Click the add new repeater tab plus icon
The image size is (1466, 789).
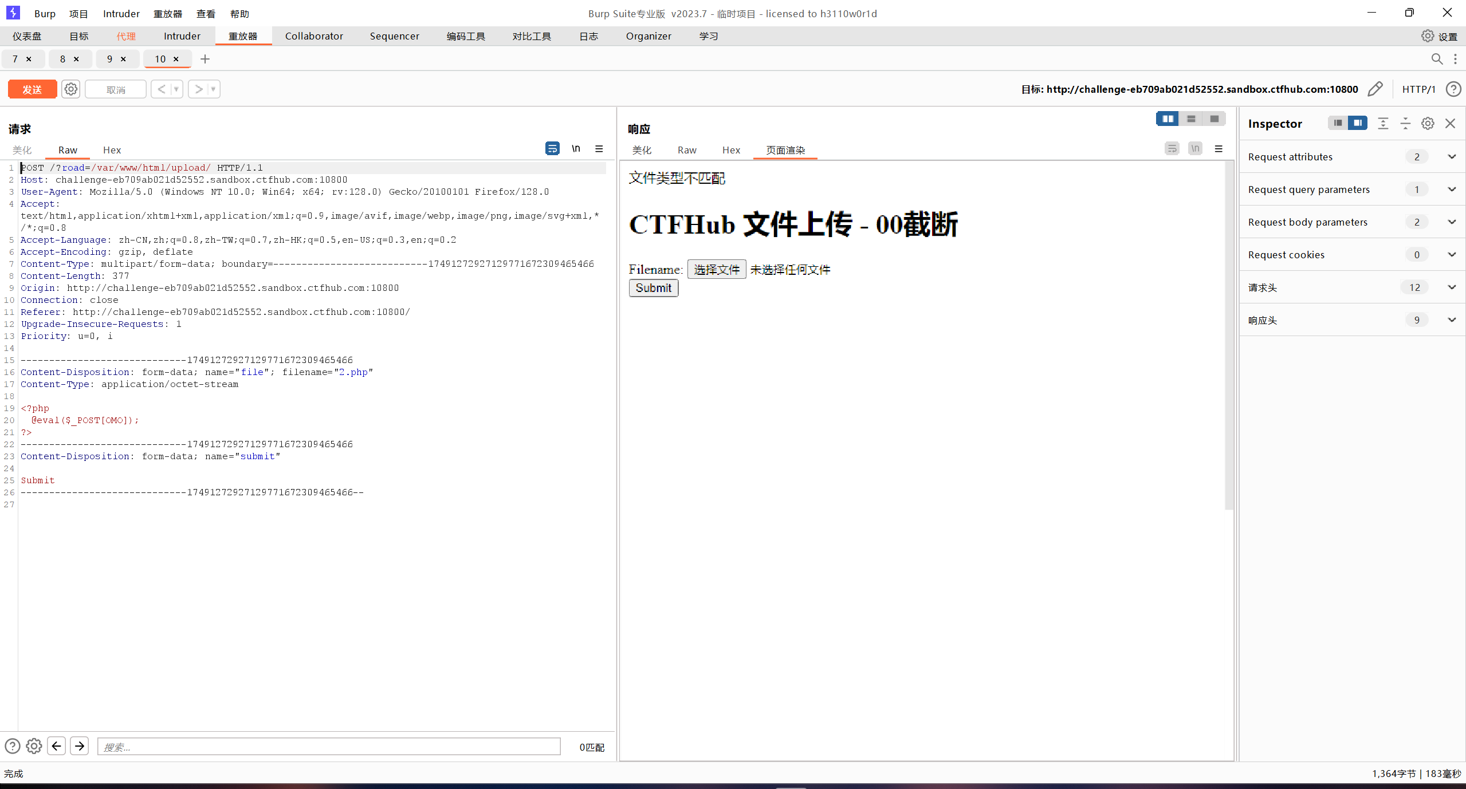(x=205, y=59)
